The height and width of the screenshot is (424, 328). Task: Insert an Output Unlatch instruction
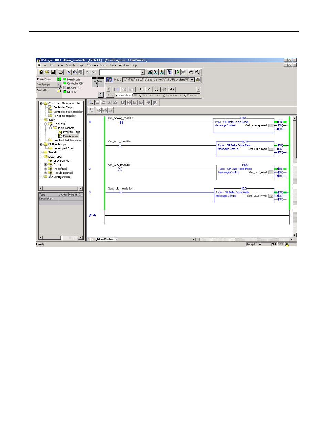(164, 89)
